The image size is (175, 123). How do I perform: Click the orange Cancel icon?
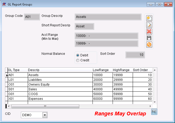149,45
